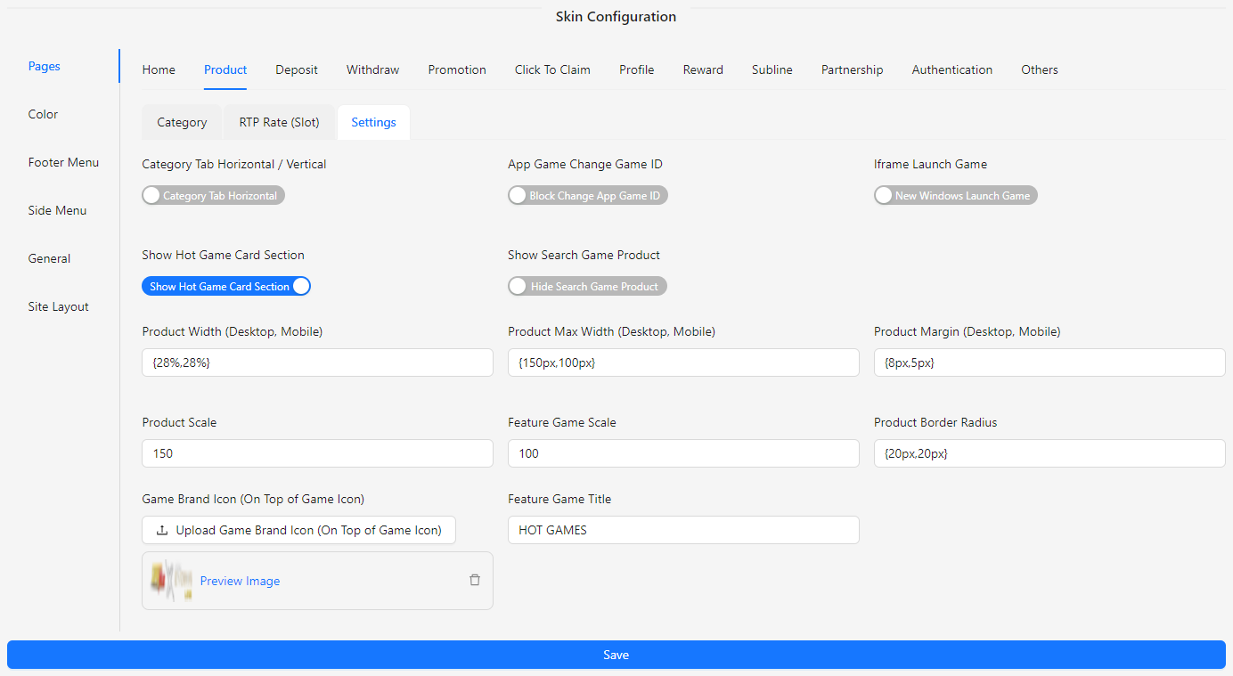
Task: Click the upload icon for Game Brand Icon
Action: [162, 530]
